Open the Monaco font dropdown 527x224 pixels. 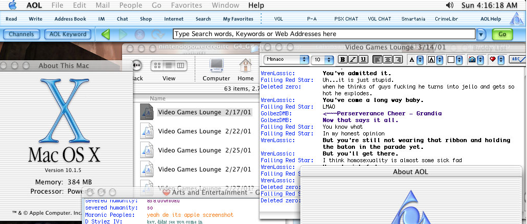pyautogui.click(x=286, y=59)
